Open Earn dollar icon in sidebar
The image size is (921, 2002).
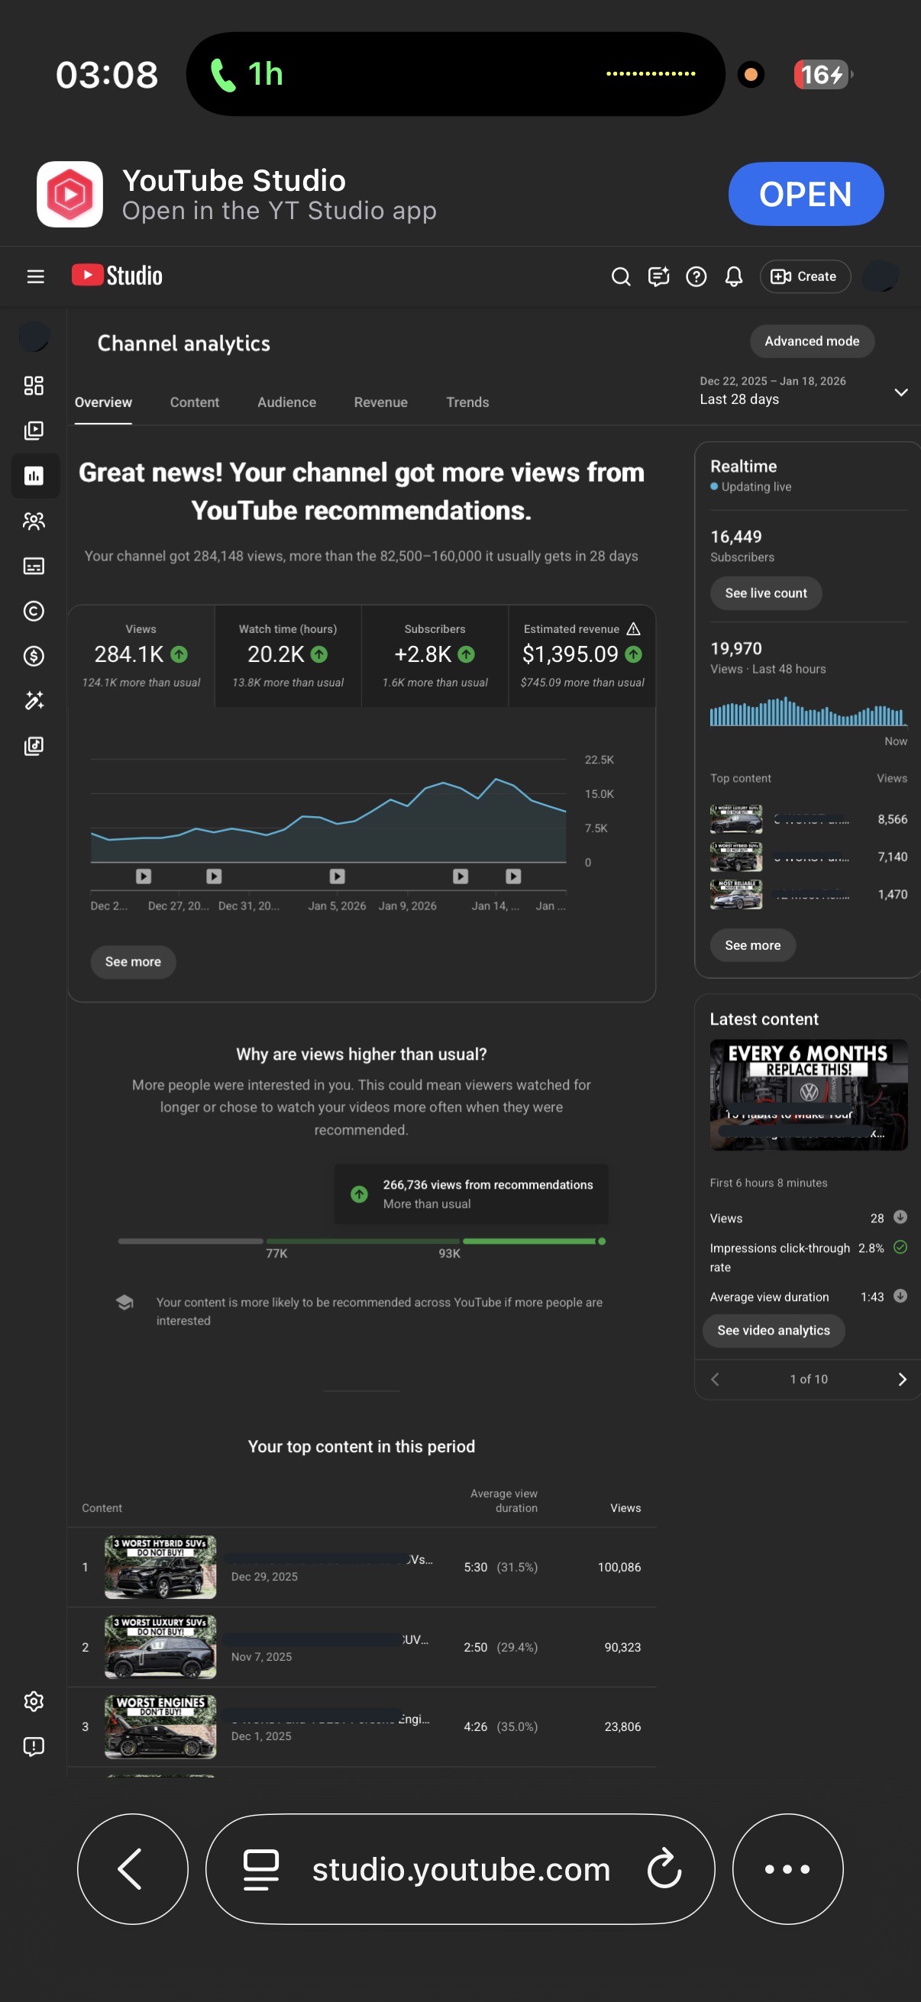coord(34,656)
